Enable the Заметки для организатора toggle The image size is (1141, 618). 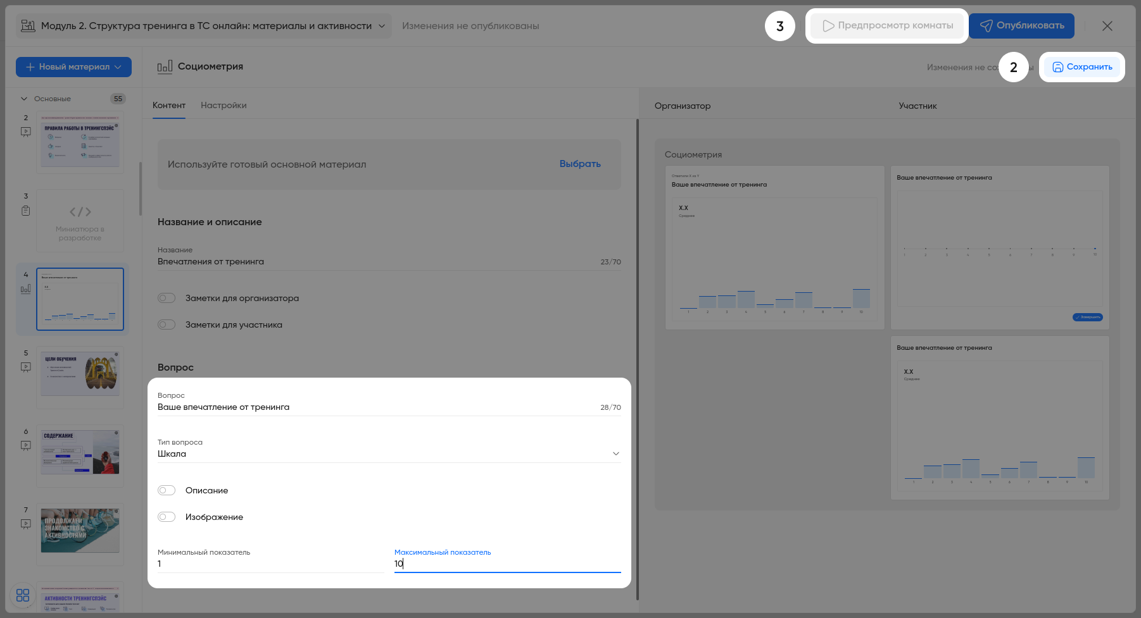167,298
